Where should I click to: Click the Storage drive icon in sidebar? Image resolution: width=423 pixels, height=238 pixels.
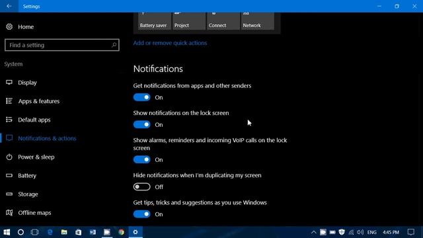[x=9, y=194]
